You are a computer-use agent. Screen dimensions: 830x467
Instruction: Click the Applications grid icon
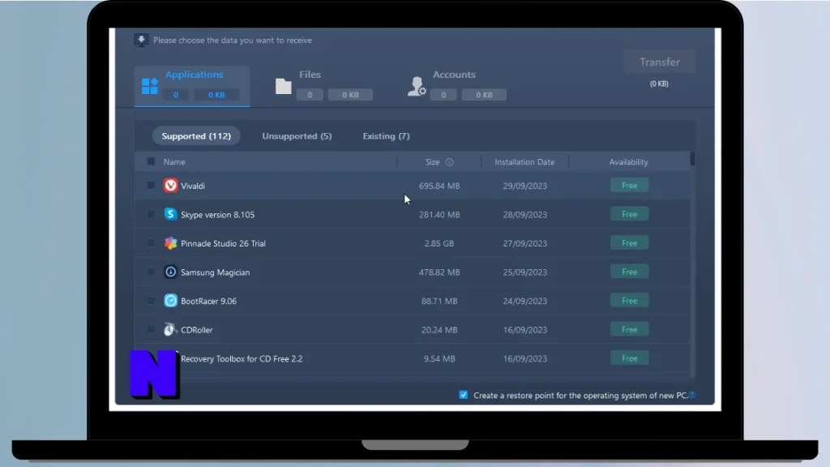click(x=150, y=86)
